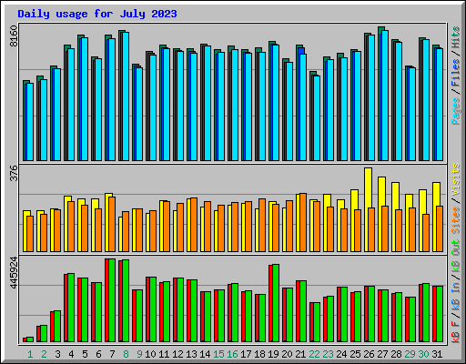Screen dimensions: 466x364
Task: Click the day 31 yellow visits bar
Action: pyautogui.click(x=436, y=217)
